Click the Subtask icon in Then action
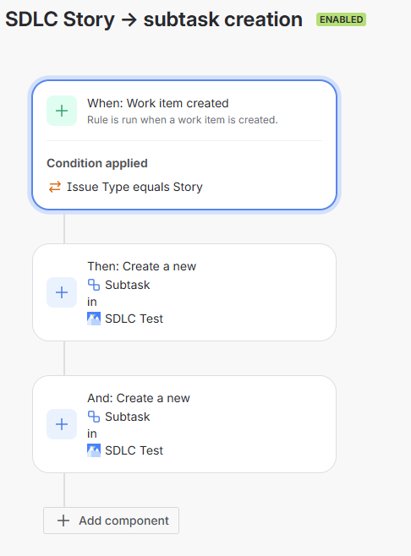411x556 pixels. [x=94, y=285]
